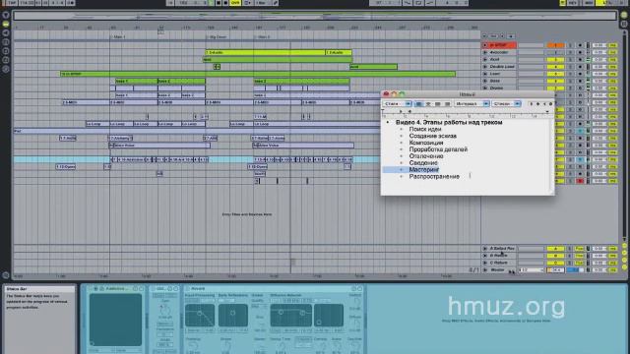
Task: Click the Hot-Swap icon on Reverb device
Action: [354, 288]
